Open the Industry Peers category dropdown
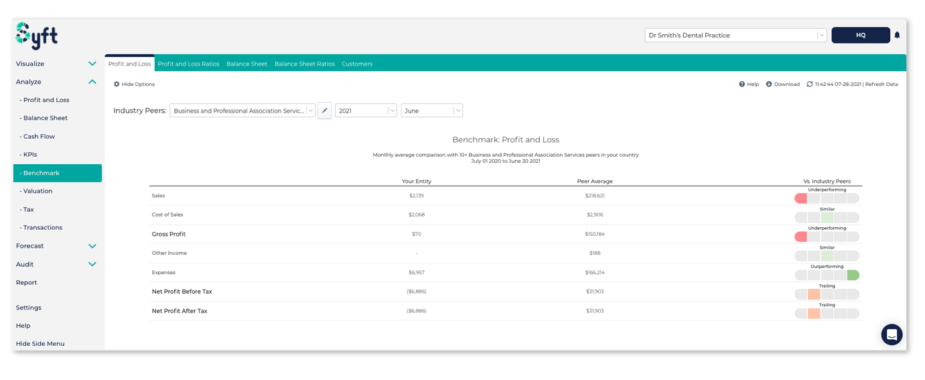This screenshot has width=925, height=380. pos(242,111)
